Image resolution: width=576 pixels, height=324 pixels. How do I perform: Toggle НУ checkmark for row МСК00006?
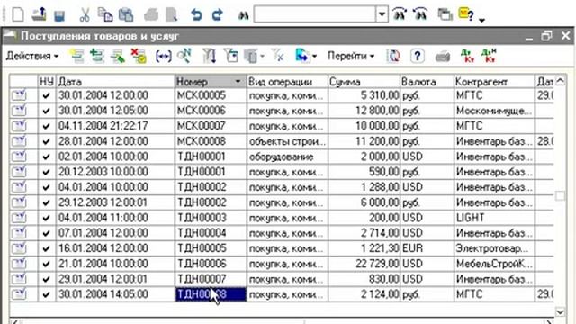pyautogui.click(x=46, y=111)
